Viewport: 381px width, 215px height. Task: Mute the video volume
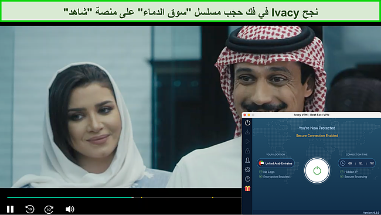(70, 209)
